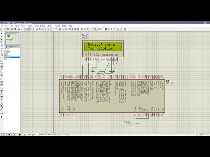Open the Library menu
The width and height of the screenshot is (210, 157).
point(49,26)
